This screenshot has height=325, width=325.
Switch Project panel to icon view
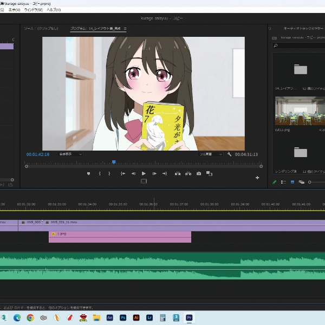(292, 182)
